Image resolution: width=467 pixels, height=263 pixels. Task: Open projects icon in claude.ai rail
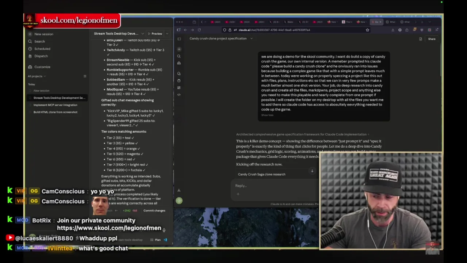coord(179,81)
